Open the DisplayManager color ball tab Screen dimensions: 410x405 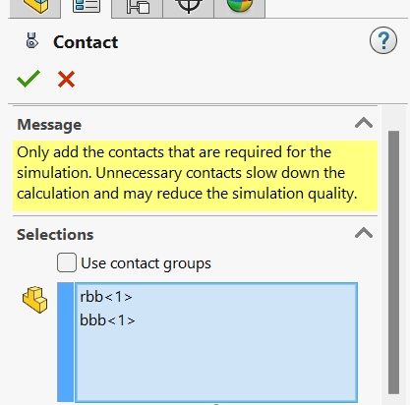240,7
